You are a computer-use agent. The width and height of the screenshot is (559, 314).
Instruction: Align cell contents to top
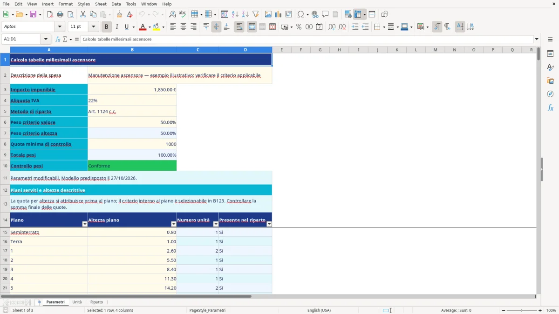tap(206, 27)
